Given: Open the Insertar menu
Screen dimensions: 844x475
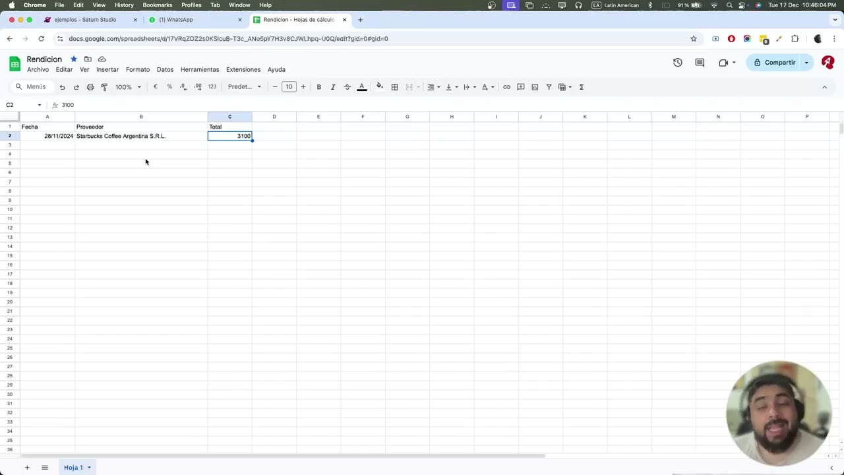Looking at the screenshot, I should click(107, 69).
